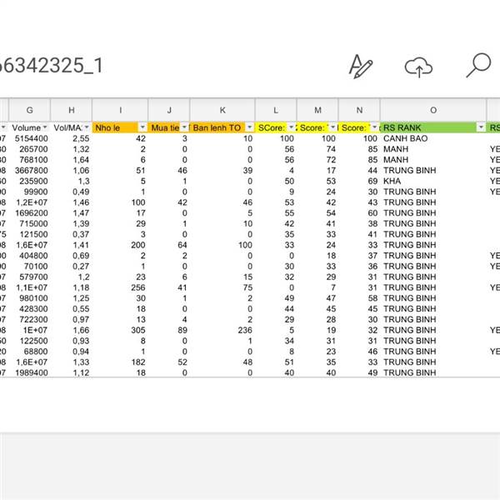Select column J header
This screenshot has height=500, width=500.
point(169,110)
